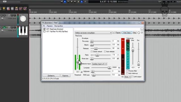Click the Lowpass value field showing 20000

click(115, 67)
